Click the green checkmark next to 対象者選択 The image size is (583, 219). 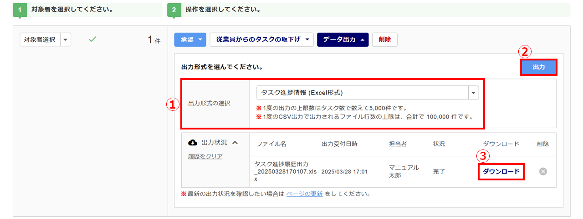(x=92, y=40)
